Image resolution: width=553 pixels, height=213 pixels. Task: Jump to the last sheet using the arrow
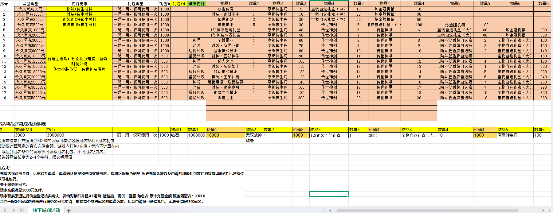click(22, 210)
